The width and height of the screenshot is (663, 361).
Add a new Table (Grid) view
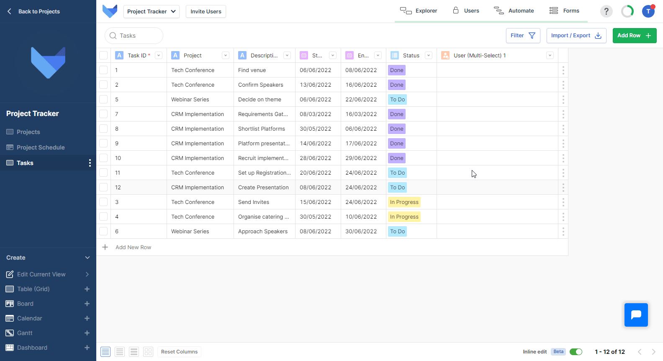[x=87, y=289]
